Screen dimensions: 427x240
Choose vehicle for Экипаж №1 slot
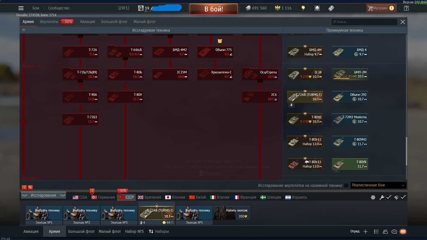tap(44, 215)
